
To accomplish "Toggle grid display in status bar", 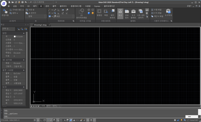I will point(38,120).
